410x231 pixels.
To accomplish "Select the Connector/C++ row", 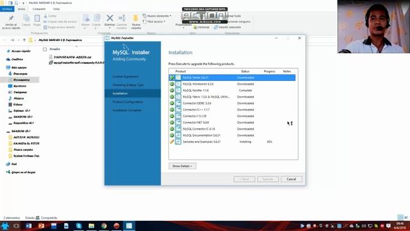I will tap(232, 110).
